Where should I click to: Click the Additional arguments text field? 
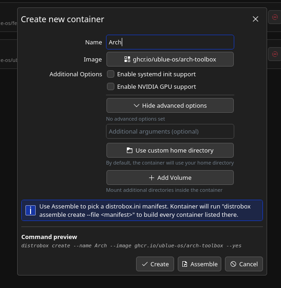tap(170, 131)
